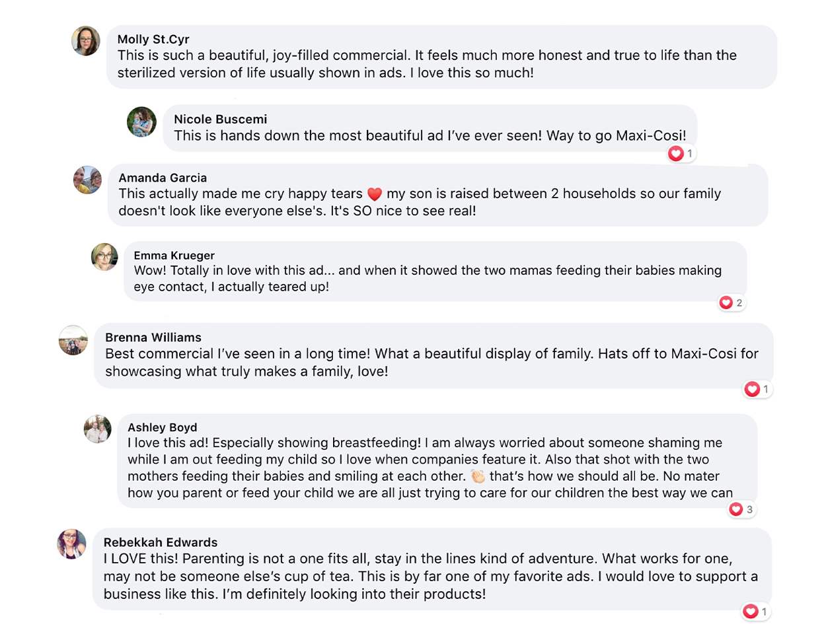The image size is (826, 638).
Task: Click Molly St.Cyr's profile picture
Action: coord(86,41)
